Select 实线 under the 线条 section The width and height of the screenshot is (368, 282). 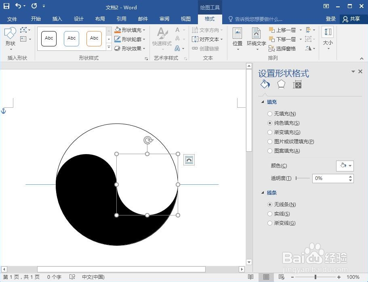[x=269, y=214]
